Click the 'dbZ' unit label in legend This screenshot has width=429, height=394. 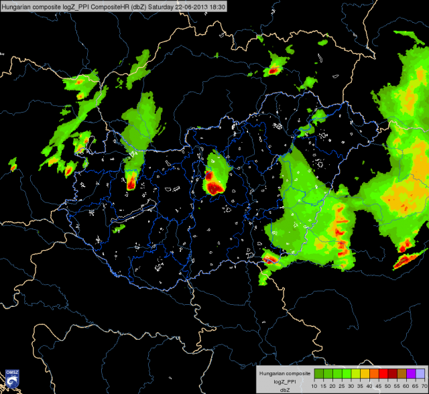(285, 390)
